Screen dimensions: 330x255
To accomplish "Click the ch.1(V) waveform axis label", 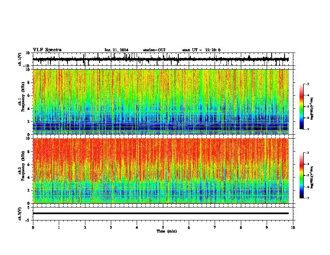I will (20, 59).
